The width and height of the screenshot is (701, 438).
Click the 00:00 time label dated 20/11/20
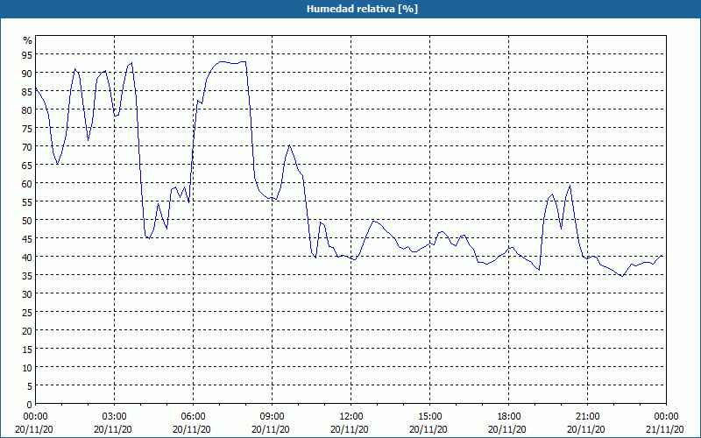point(35,417)
